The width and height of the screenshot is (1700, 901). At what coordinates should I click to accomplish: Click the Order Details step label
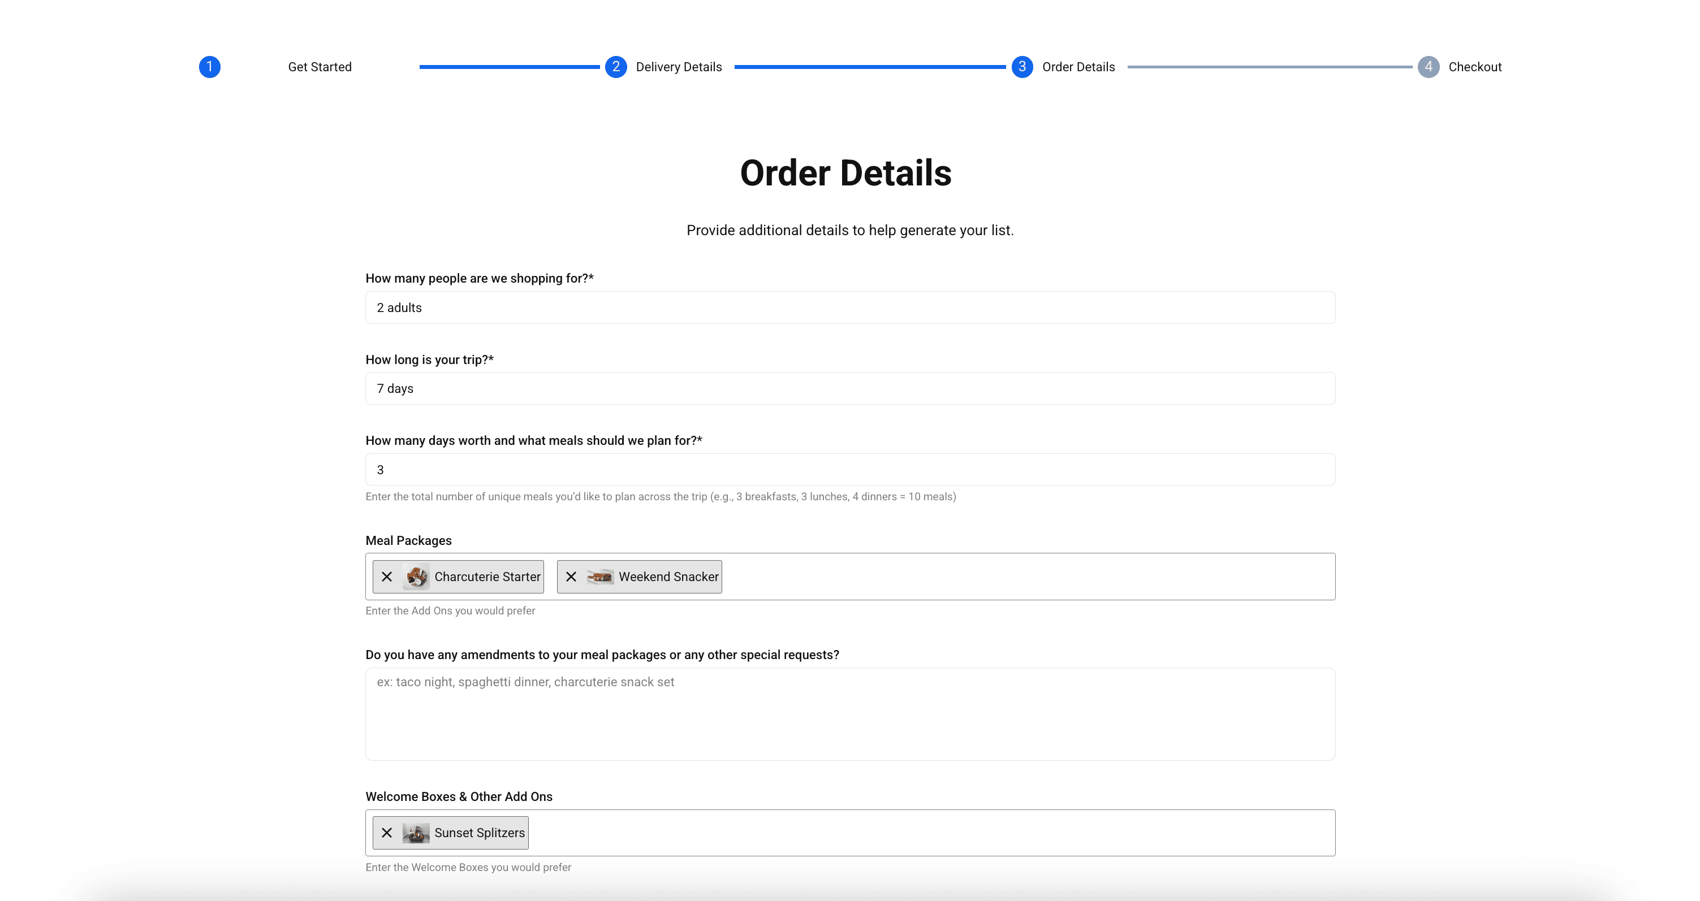tap(1078, 67)
